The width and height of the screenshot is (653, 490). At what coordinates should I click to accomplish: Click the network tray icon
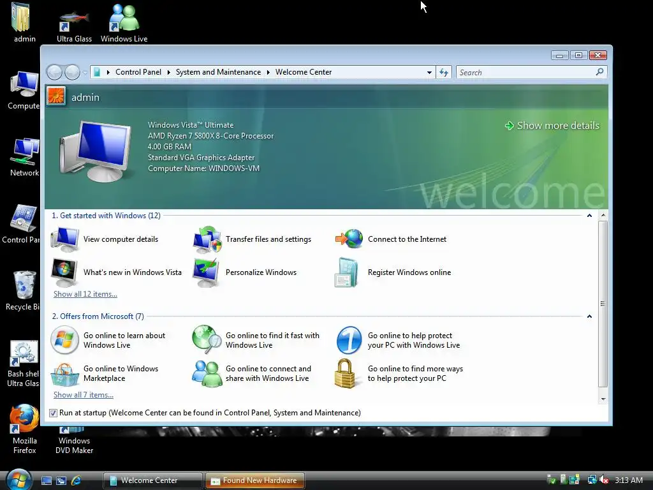click(x=592, y=480)
